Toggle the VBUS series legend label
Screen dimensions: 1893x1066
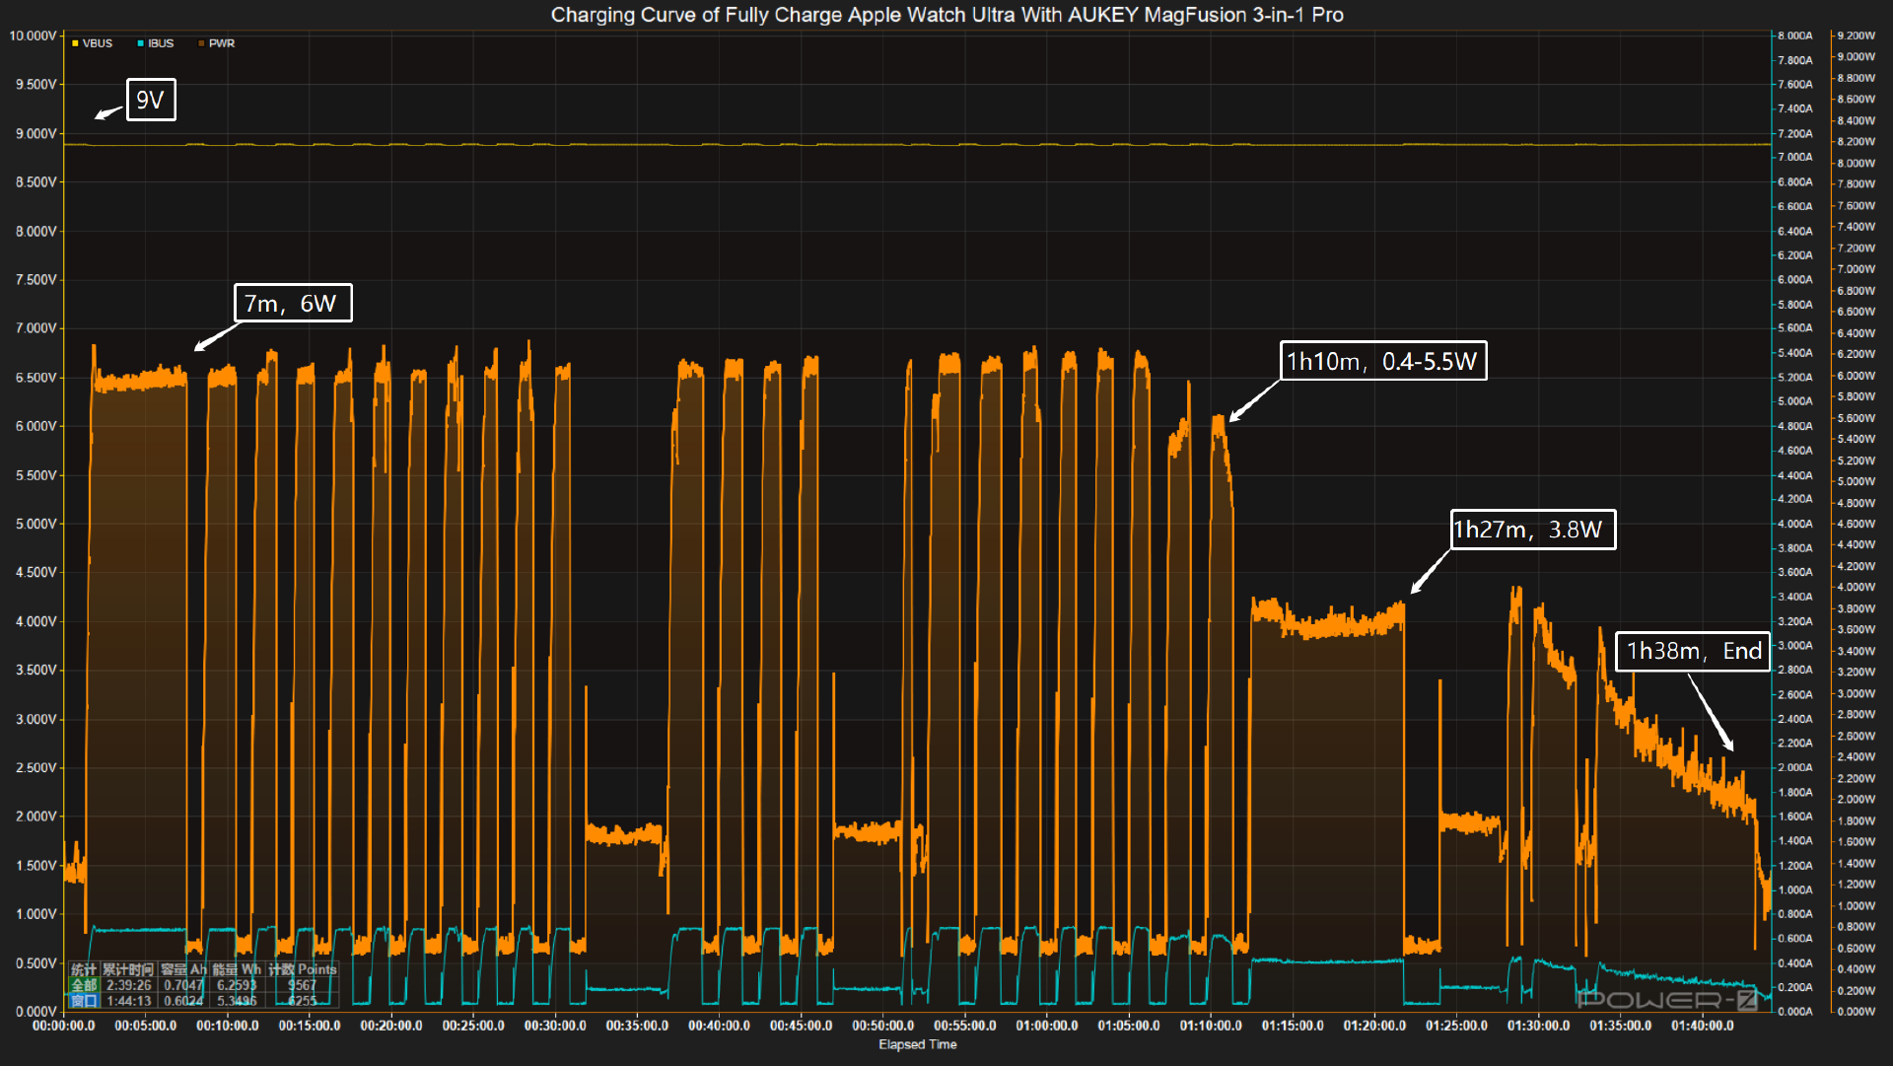click(98, 43)
